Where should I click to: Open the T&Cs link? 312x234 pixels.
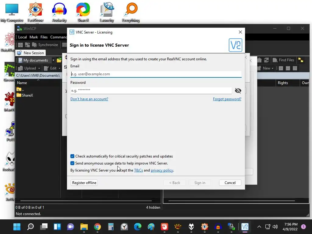click(x=139, y=170)
